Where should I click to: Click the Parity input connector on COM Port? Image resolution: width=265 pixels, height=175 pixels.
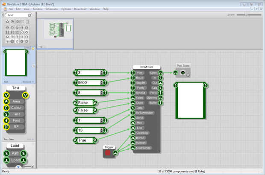(x=133, y=88)
